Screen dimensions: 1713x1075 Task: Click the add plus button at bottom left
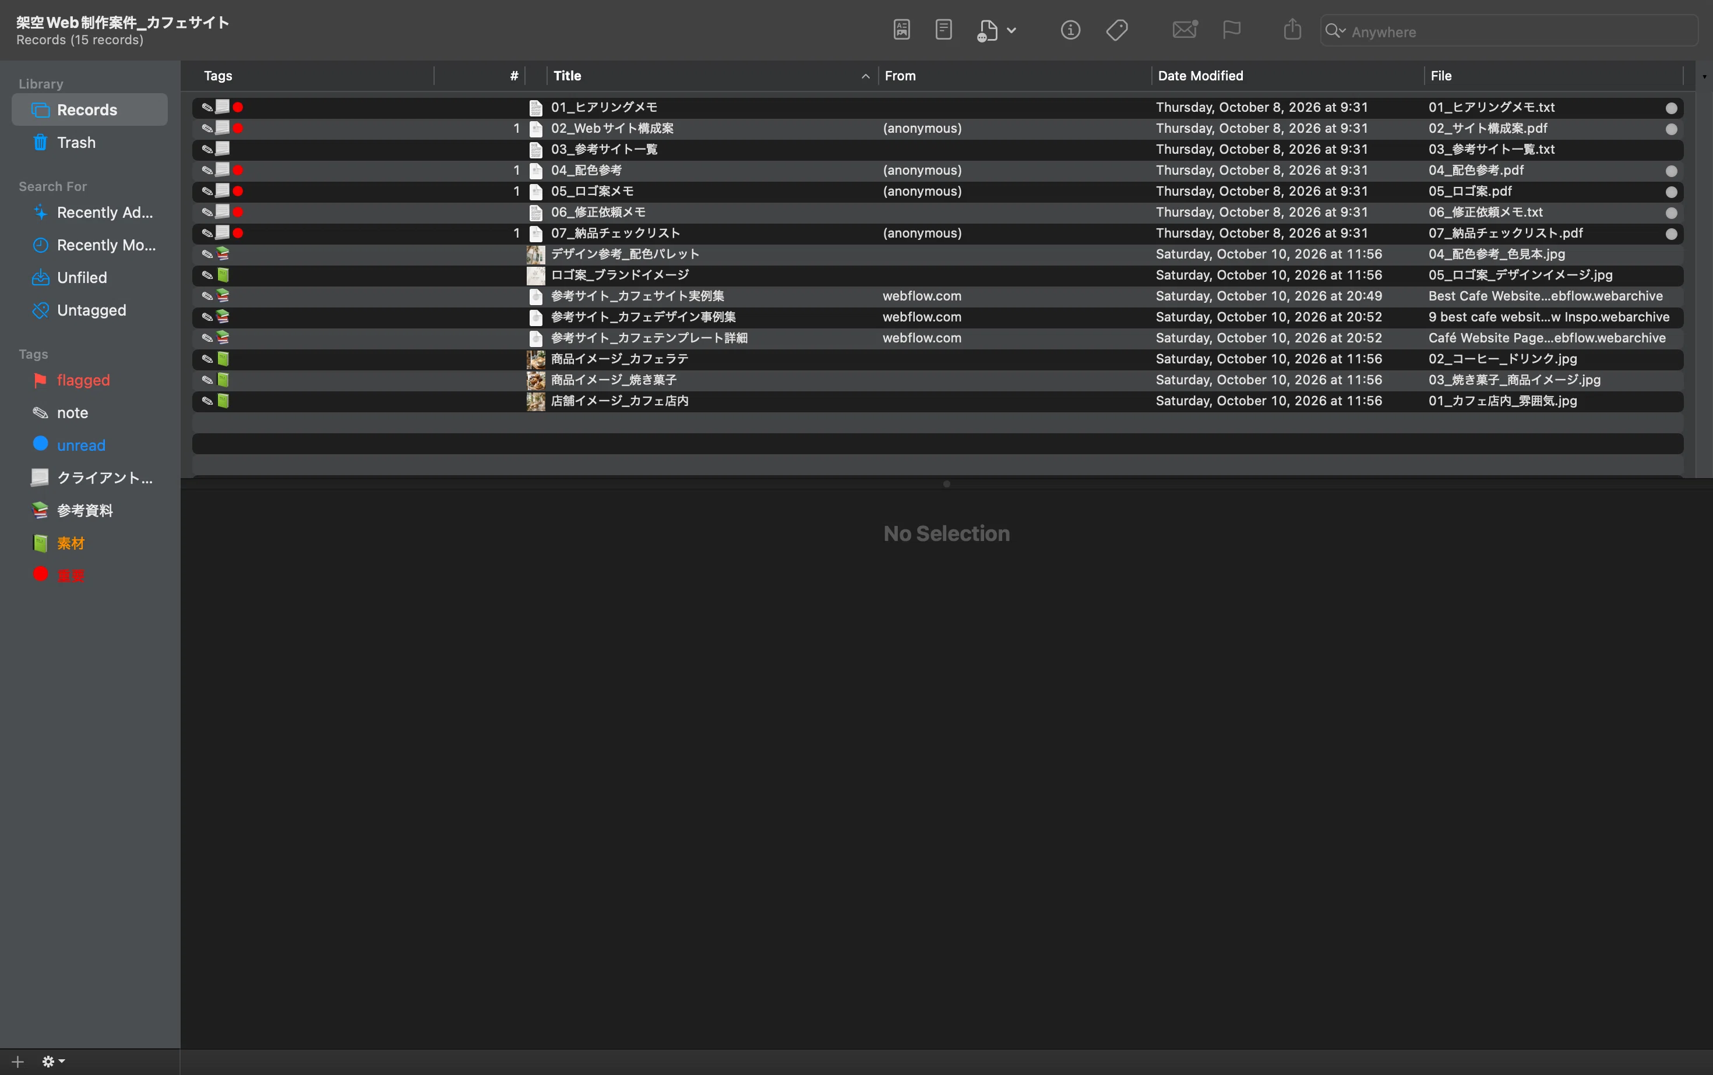tap(18, 1062)
